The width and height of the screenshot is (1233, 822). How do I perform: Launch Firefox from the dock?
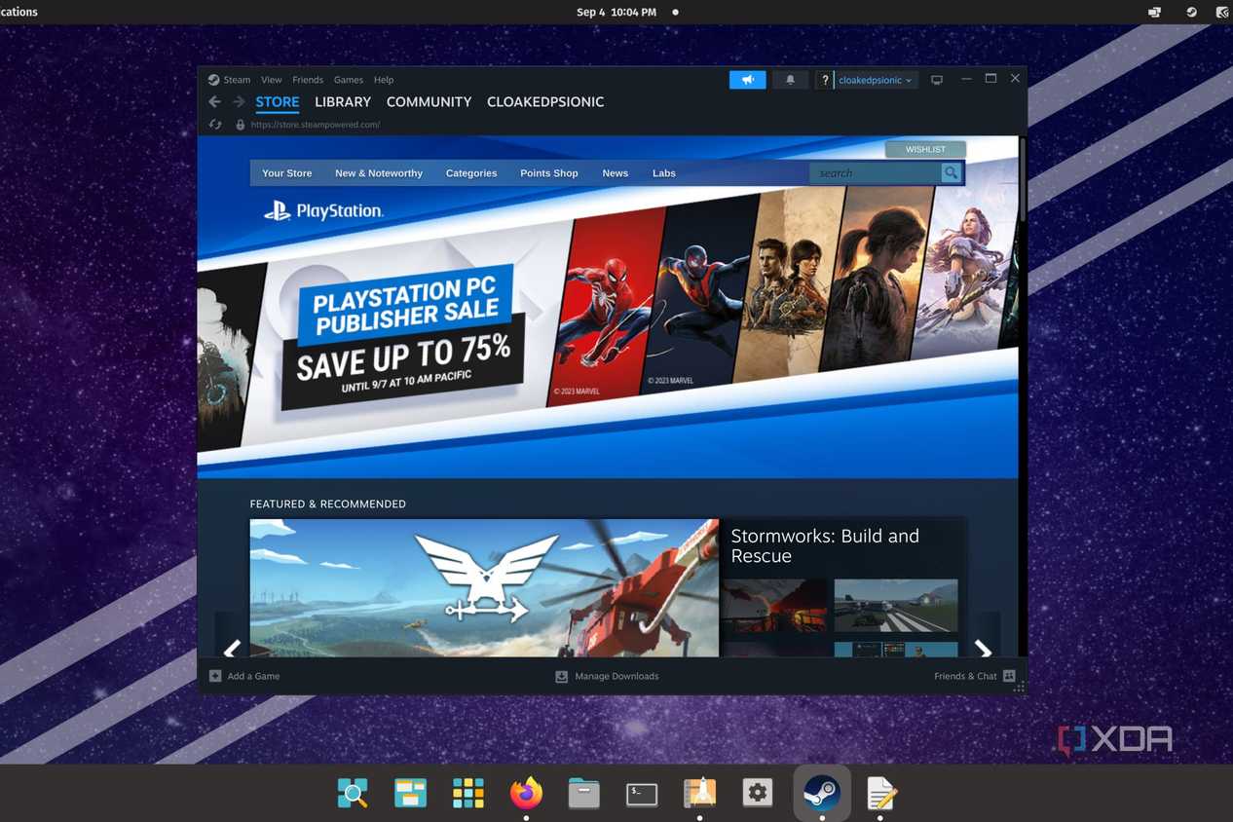(x=527, y=793)
